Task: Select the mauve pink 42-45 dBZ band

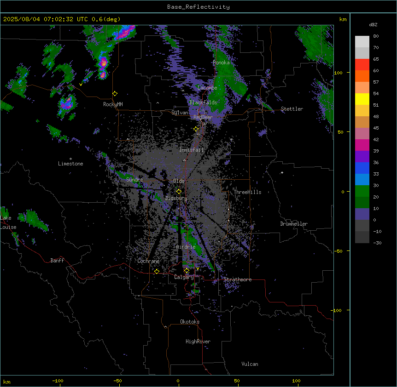Action: (x=362, y=134)
